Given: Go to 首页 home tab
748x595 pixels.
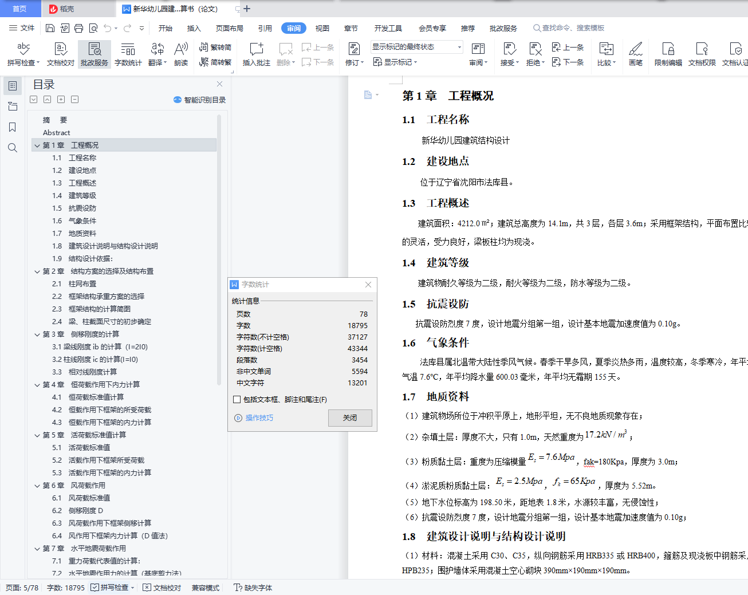Looking at the screenshot, I should (19, 9).
